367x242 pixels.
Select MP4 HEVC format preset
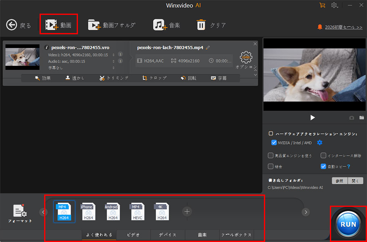click(137, 211)
